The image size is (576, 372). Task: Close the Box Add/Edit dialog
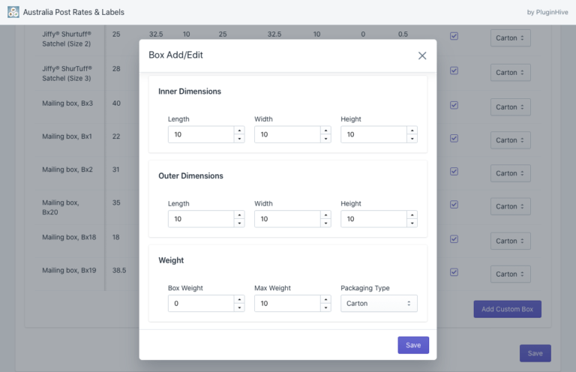tap(422, 55)
